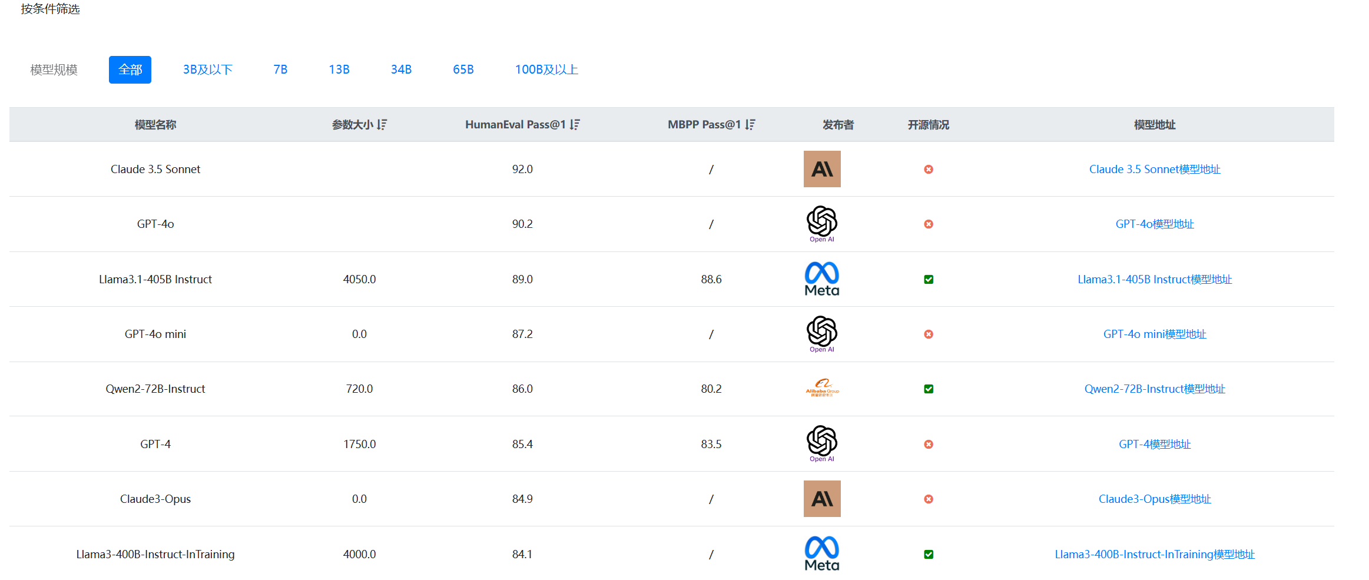Open GPT-4o mini模型地址 link
The height and width of the screenshot is (580, 1369).
click(1155, 334)
